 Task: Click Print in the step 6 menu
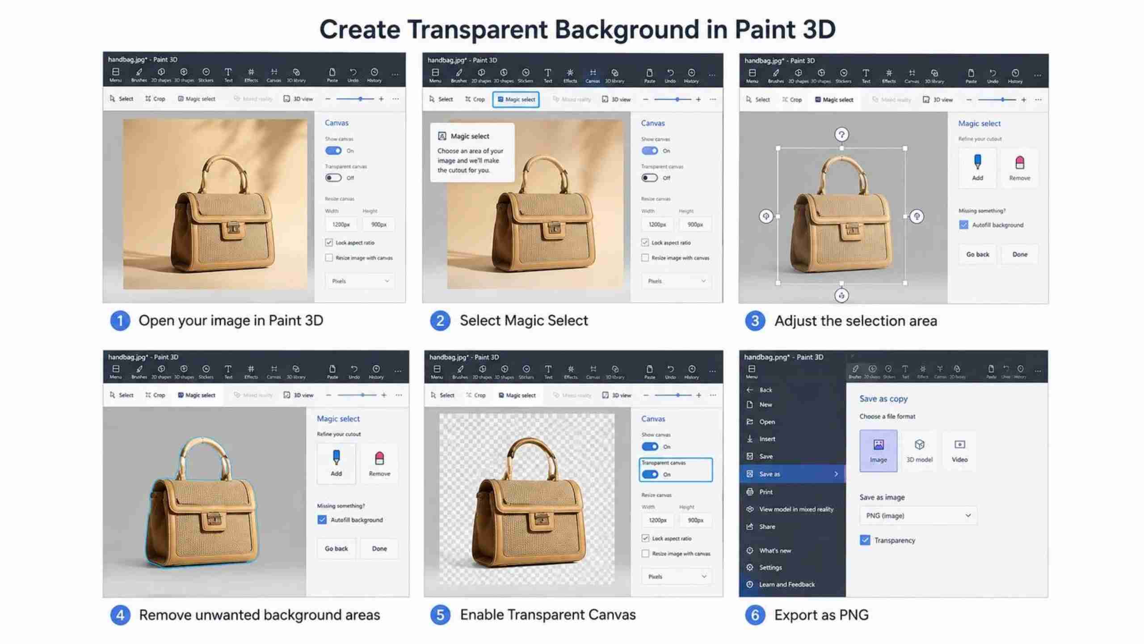tap(792, 491)
